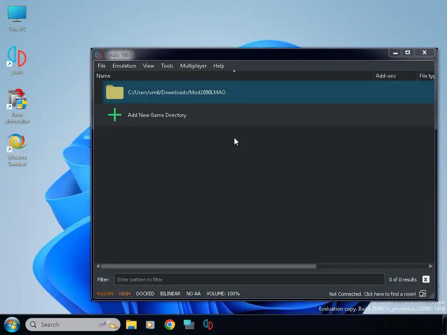This screenshot has width=447, height=335.
Task: Close the yuzu window
Action: tap(424, 53)
